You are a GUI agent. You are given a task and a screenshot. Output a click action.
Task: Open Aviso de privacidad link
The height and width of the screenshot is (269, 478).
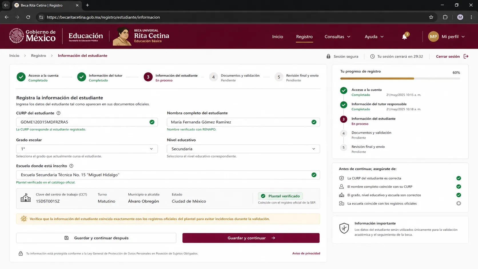[x=306, y=254]
